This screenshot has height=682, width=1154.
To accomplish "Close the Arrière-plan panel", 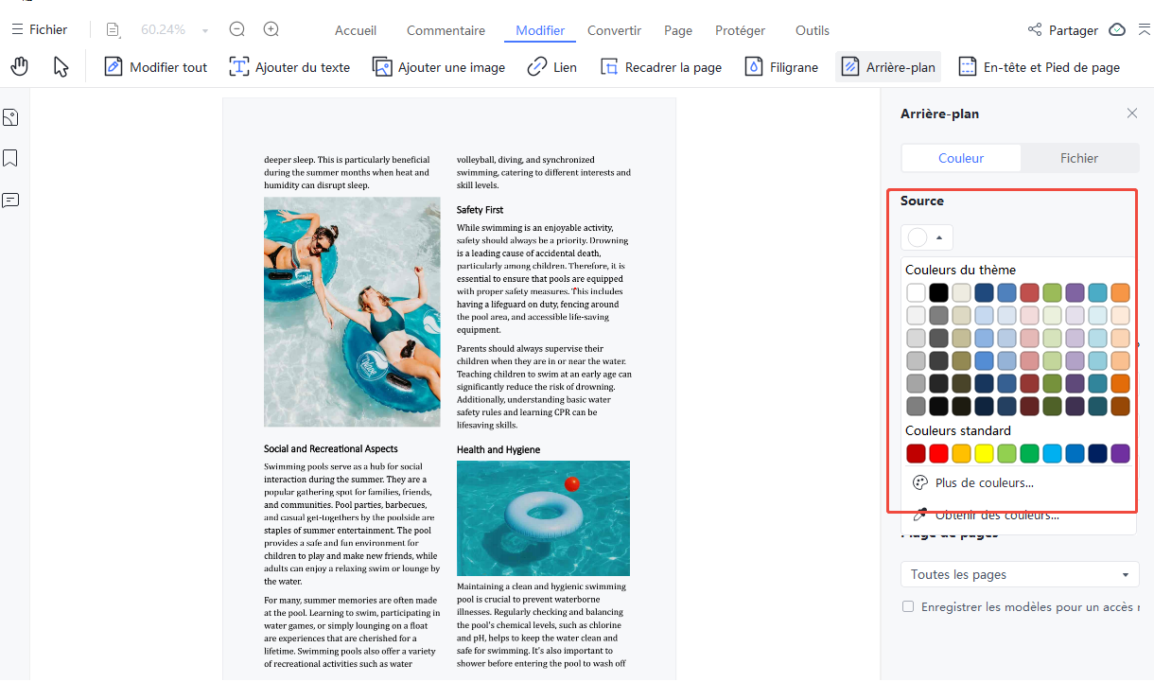I will (1132, 114).
